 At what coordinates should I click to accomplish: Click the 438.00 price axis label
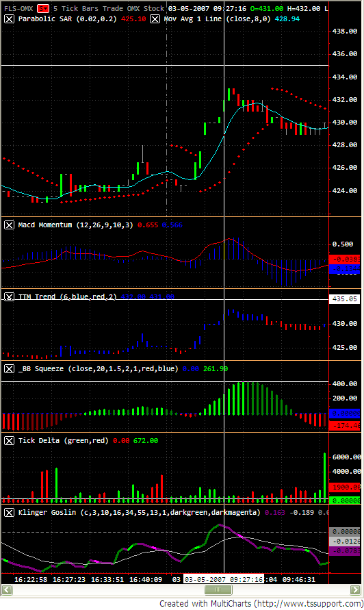click(345, 31)
